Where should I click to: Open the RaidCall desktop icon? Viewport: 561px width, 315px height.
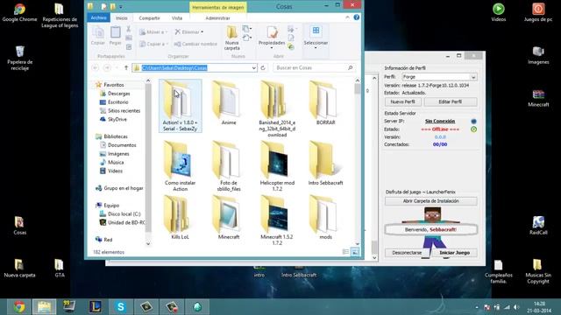point(538,225)
